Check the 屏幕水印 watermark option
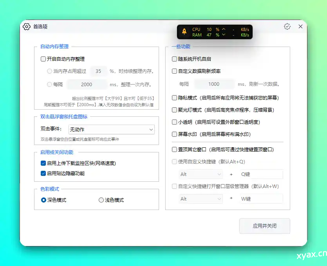The image size is (327, 266). 174,135
